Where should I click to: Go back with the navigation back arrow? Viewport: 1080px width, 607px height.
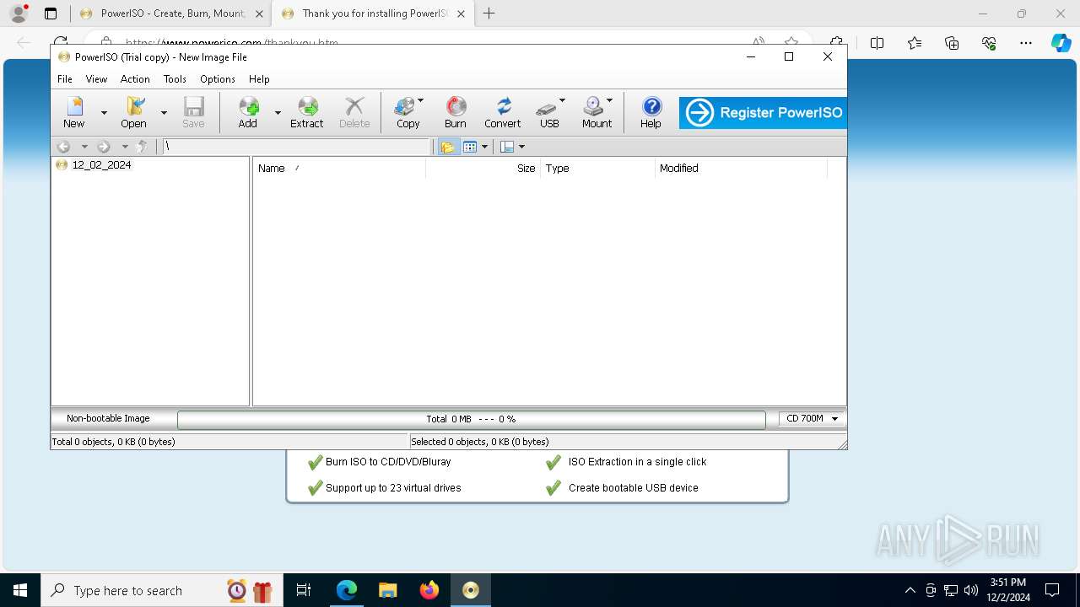pyautogui.click(x=63, y=147)
